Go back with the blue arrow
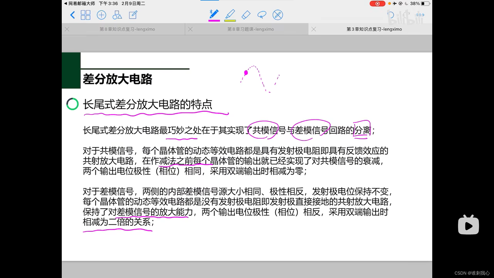 click(73, 15)
